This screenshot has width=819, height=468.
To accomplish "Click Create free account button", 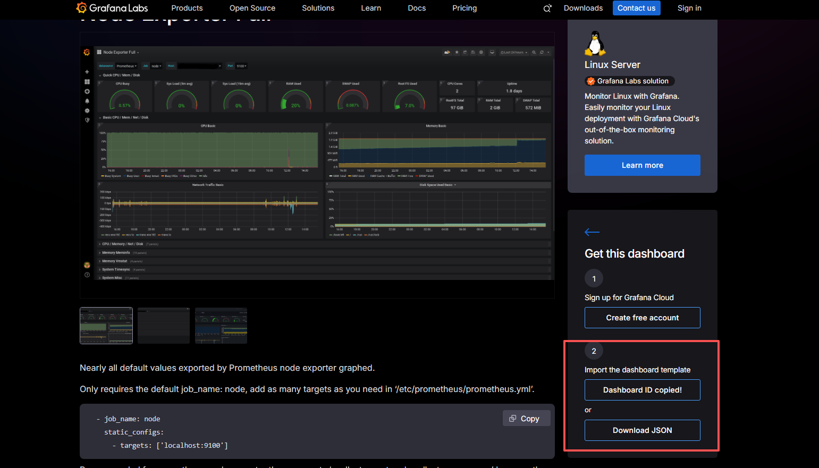I will [x=642, y=318].
